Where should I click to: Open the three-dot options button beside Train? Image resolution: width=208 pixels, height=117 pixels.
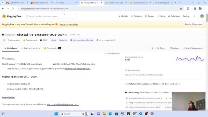tap(152, 48)
